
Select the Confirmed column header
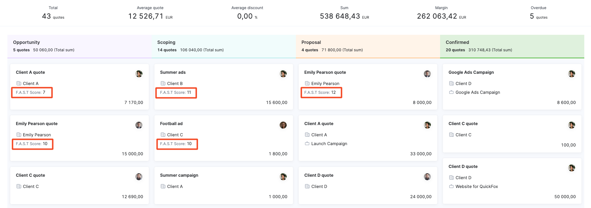point(512,46)
